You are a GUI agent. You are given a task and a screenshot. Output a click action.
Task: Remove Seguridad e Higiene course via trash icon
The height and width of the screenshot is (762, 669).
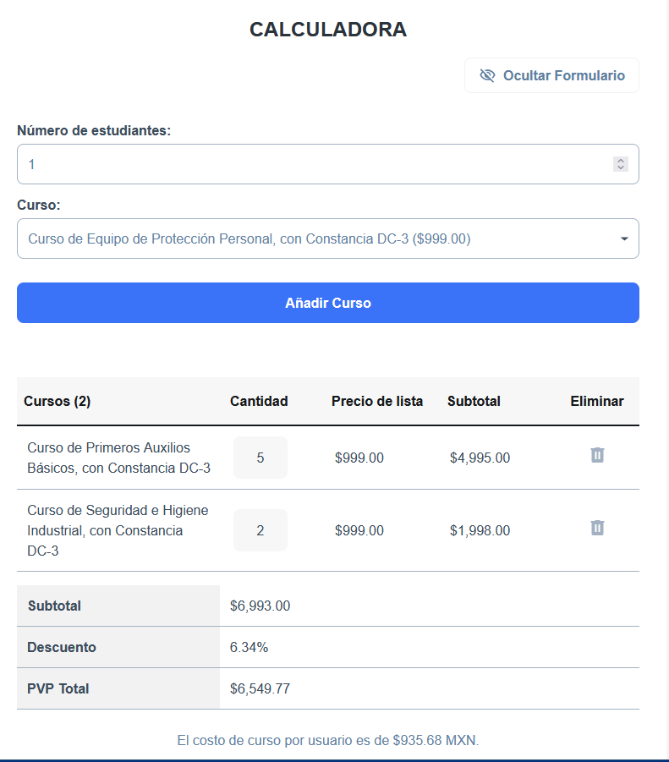click(599, 528)
